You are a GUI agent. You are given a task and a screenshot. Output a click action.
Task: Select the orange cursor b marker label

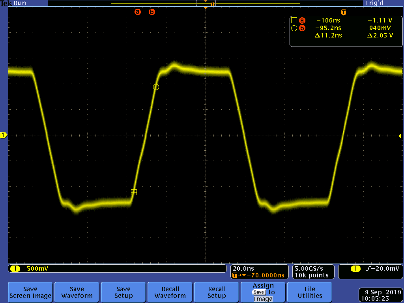tap(152, 12)
